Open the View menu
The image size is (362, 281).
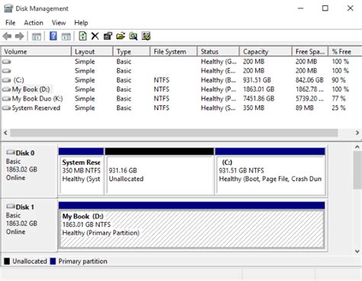pyautogui.click(x=59, y=23)
